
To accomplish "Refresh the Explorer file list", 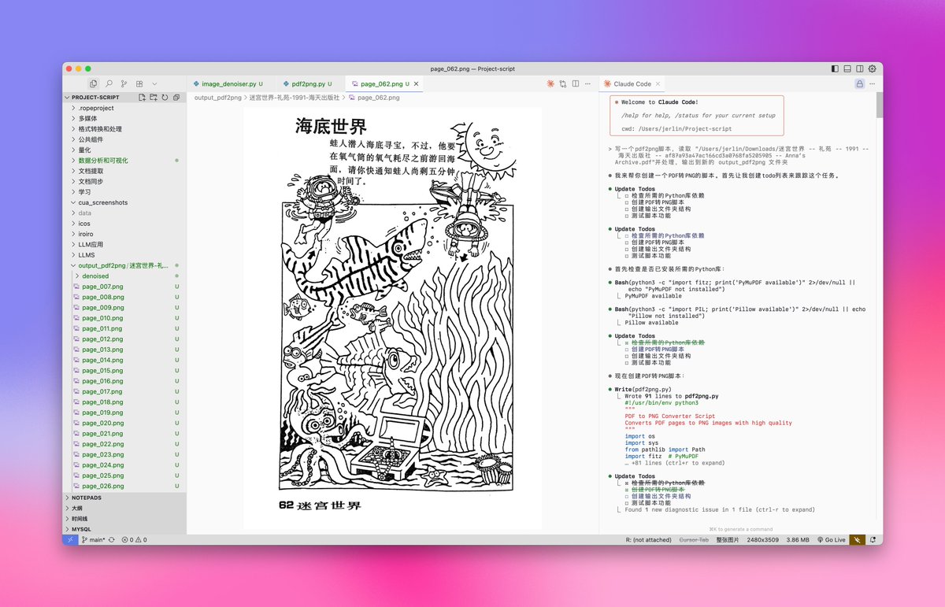I will pyautogui.click(x=165, y=97).
